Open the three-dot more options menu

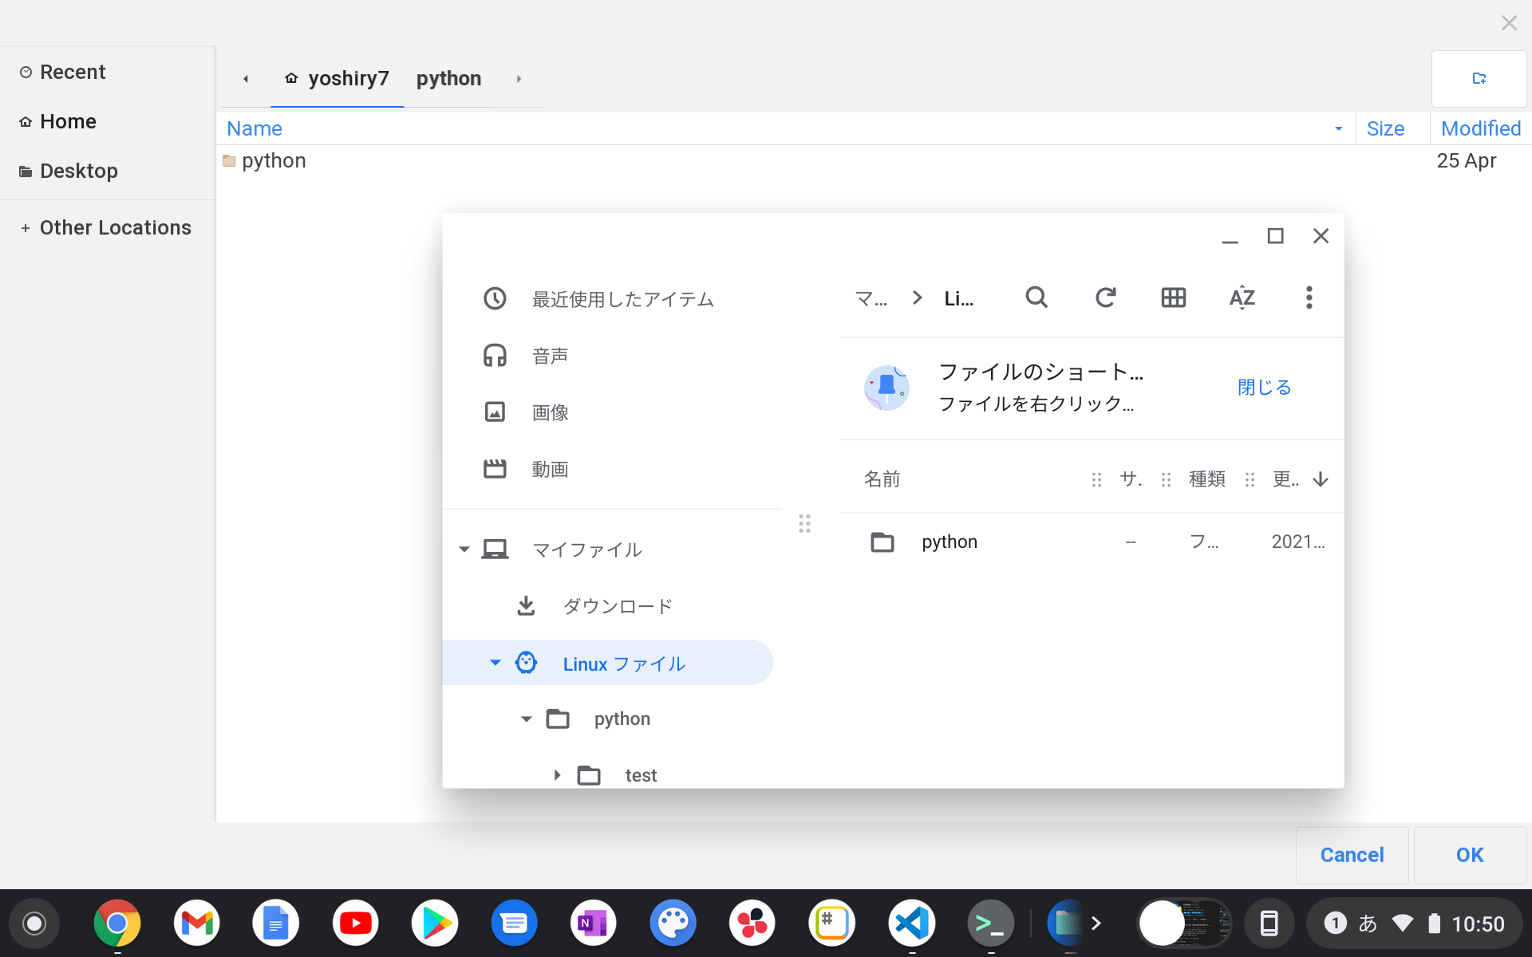(x=1309, y=297)
